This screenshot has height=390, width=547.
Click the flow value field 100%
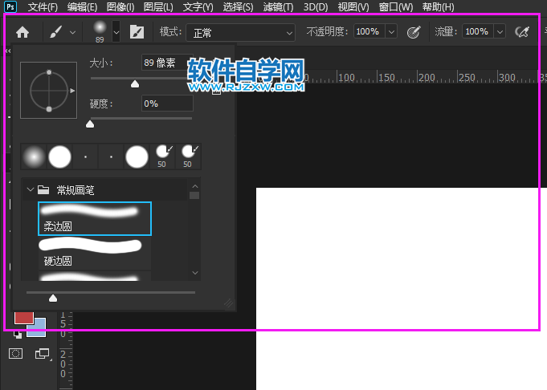[x=478, y=32]
